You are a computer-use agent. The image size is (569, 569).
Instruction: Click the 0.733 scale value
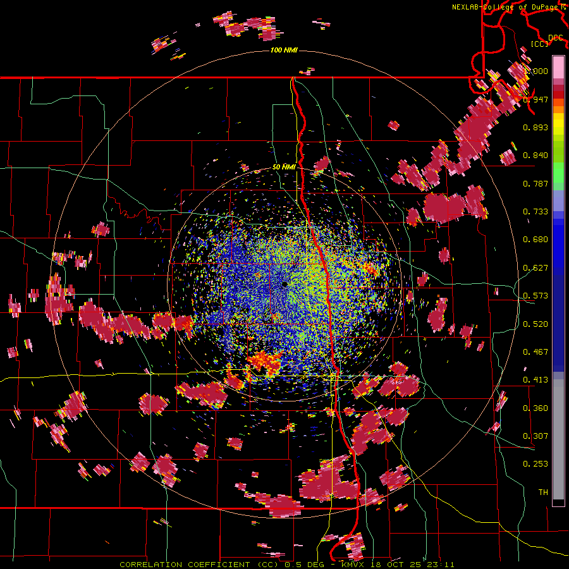click(x=535, y=212)
